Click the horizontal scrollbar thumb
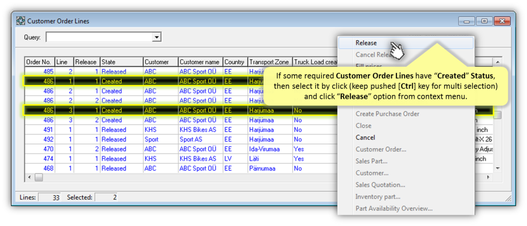This screenshot has width=527, height=226. point(38,177)
